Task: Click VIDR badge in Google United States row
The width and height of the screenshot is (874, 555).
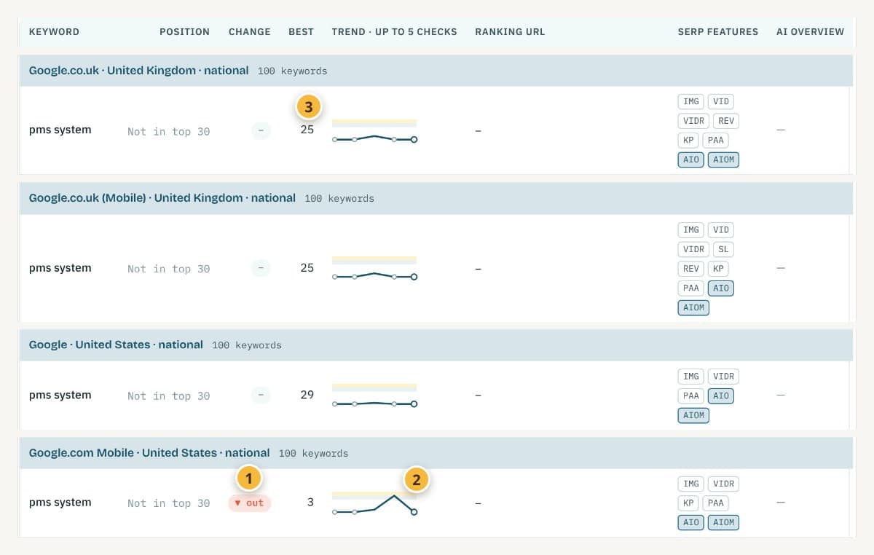Action: (x=723, y=377)
